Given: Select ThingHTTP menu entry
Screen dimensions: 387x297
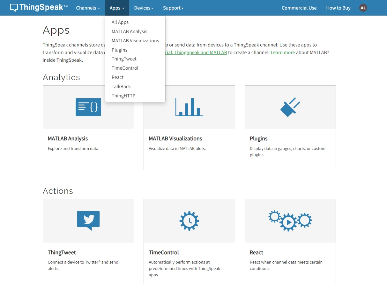Looking at the screenshot, I should [x=123, y=96].
